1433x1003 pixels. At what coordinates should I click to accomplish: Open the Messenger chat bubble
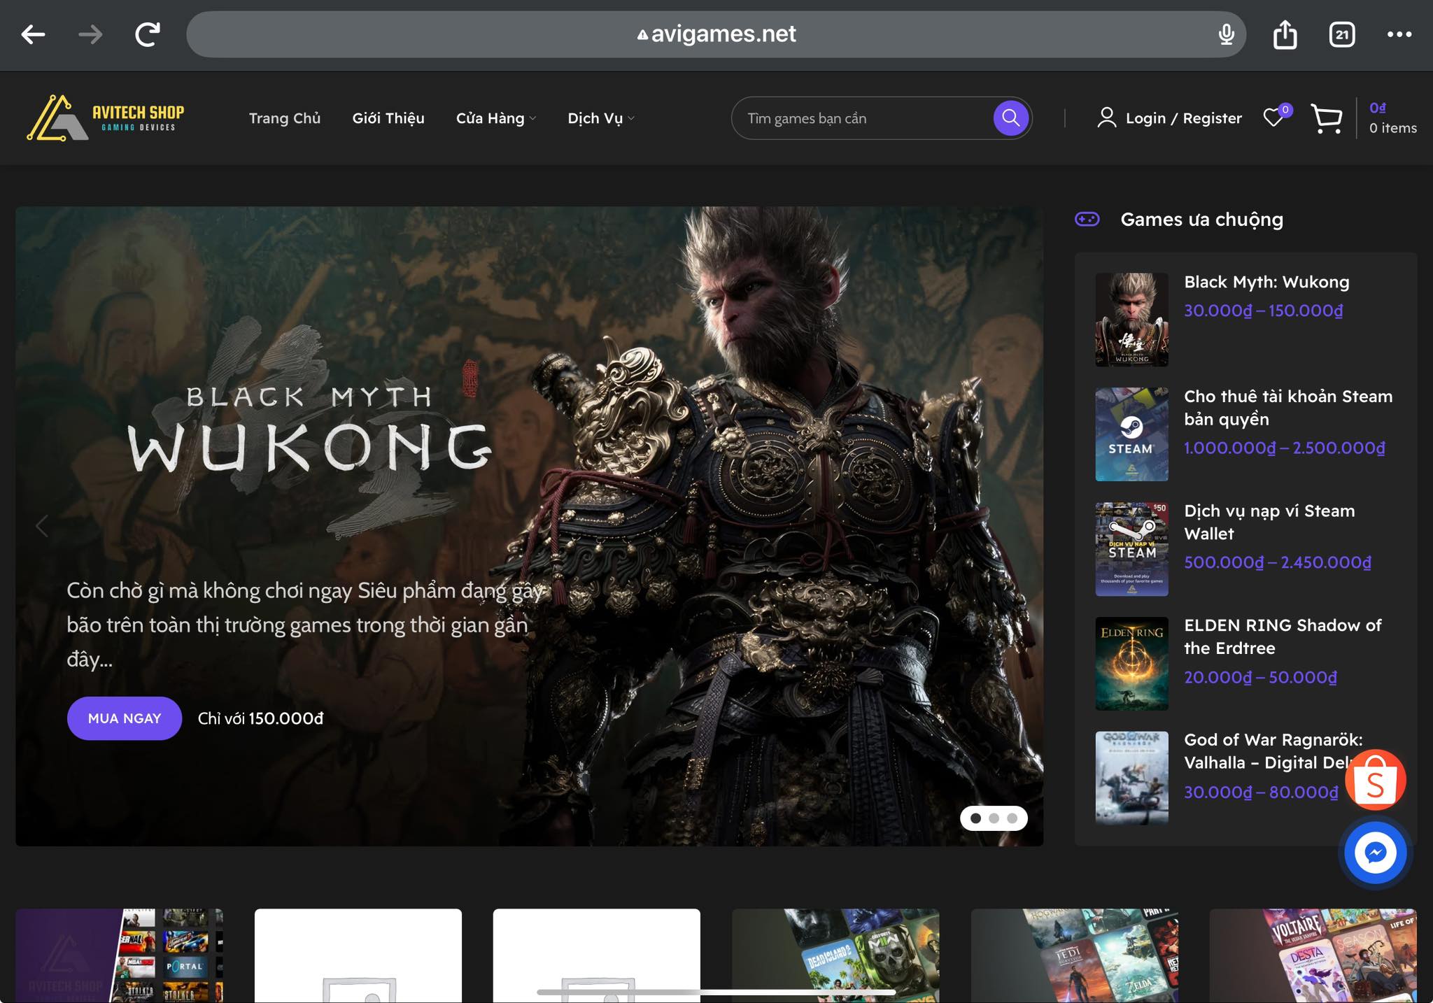coord(1375,853)
